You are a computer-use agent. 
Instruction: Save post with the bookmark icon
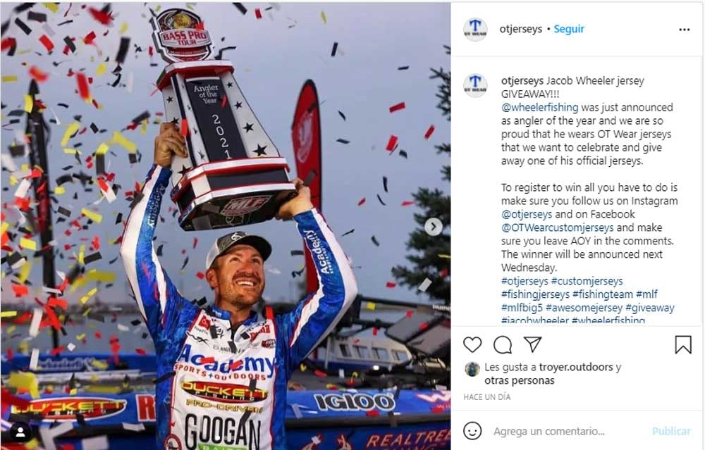pyautogui.click(x=683, y=345)
